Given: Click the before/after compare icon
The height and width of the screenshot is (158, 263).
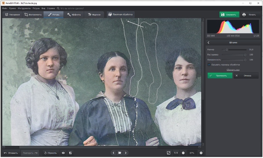Looking at the screenshot, I should pyautogui.click(x=70, y=153).
